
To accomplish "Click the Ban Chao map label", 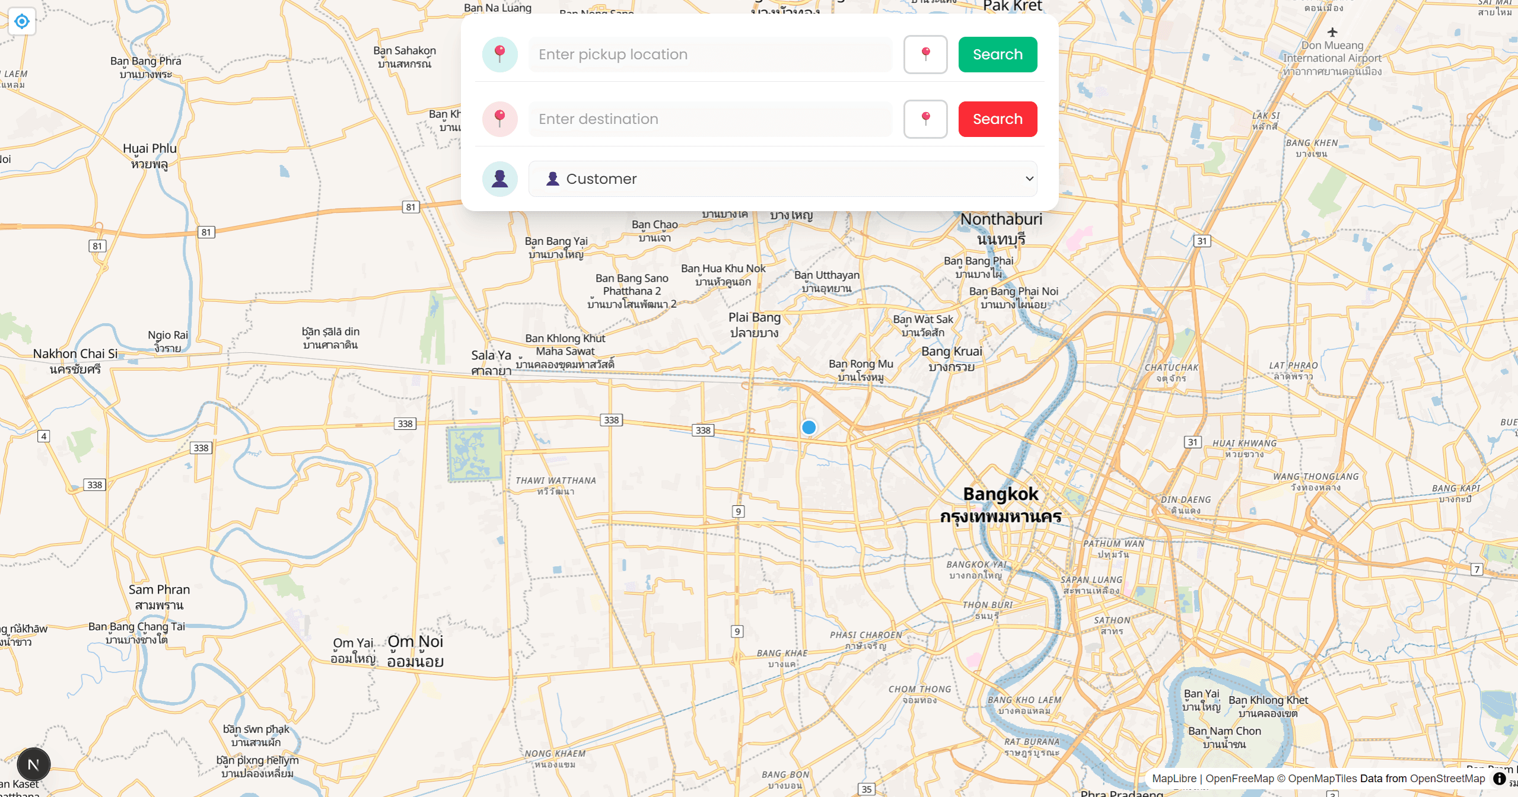I will [655, 231].
